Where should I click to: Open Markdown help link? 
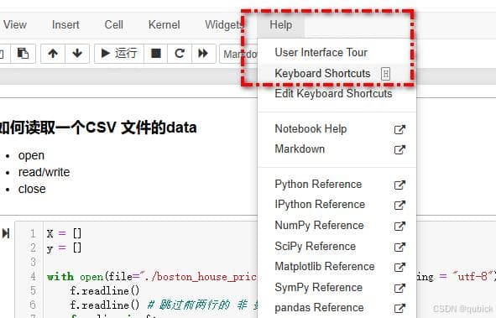click(337, 149)
